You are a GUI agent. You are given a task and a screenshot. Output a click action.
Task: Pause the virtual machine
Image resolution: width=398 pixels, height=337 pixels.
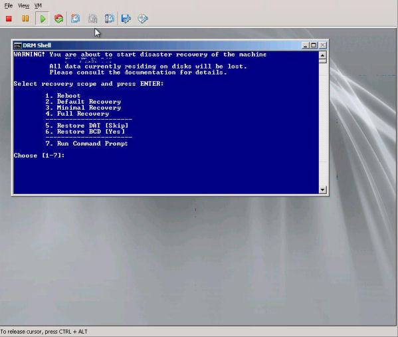click(x=25, y=19)
